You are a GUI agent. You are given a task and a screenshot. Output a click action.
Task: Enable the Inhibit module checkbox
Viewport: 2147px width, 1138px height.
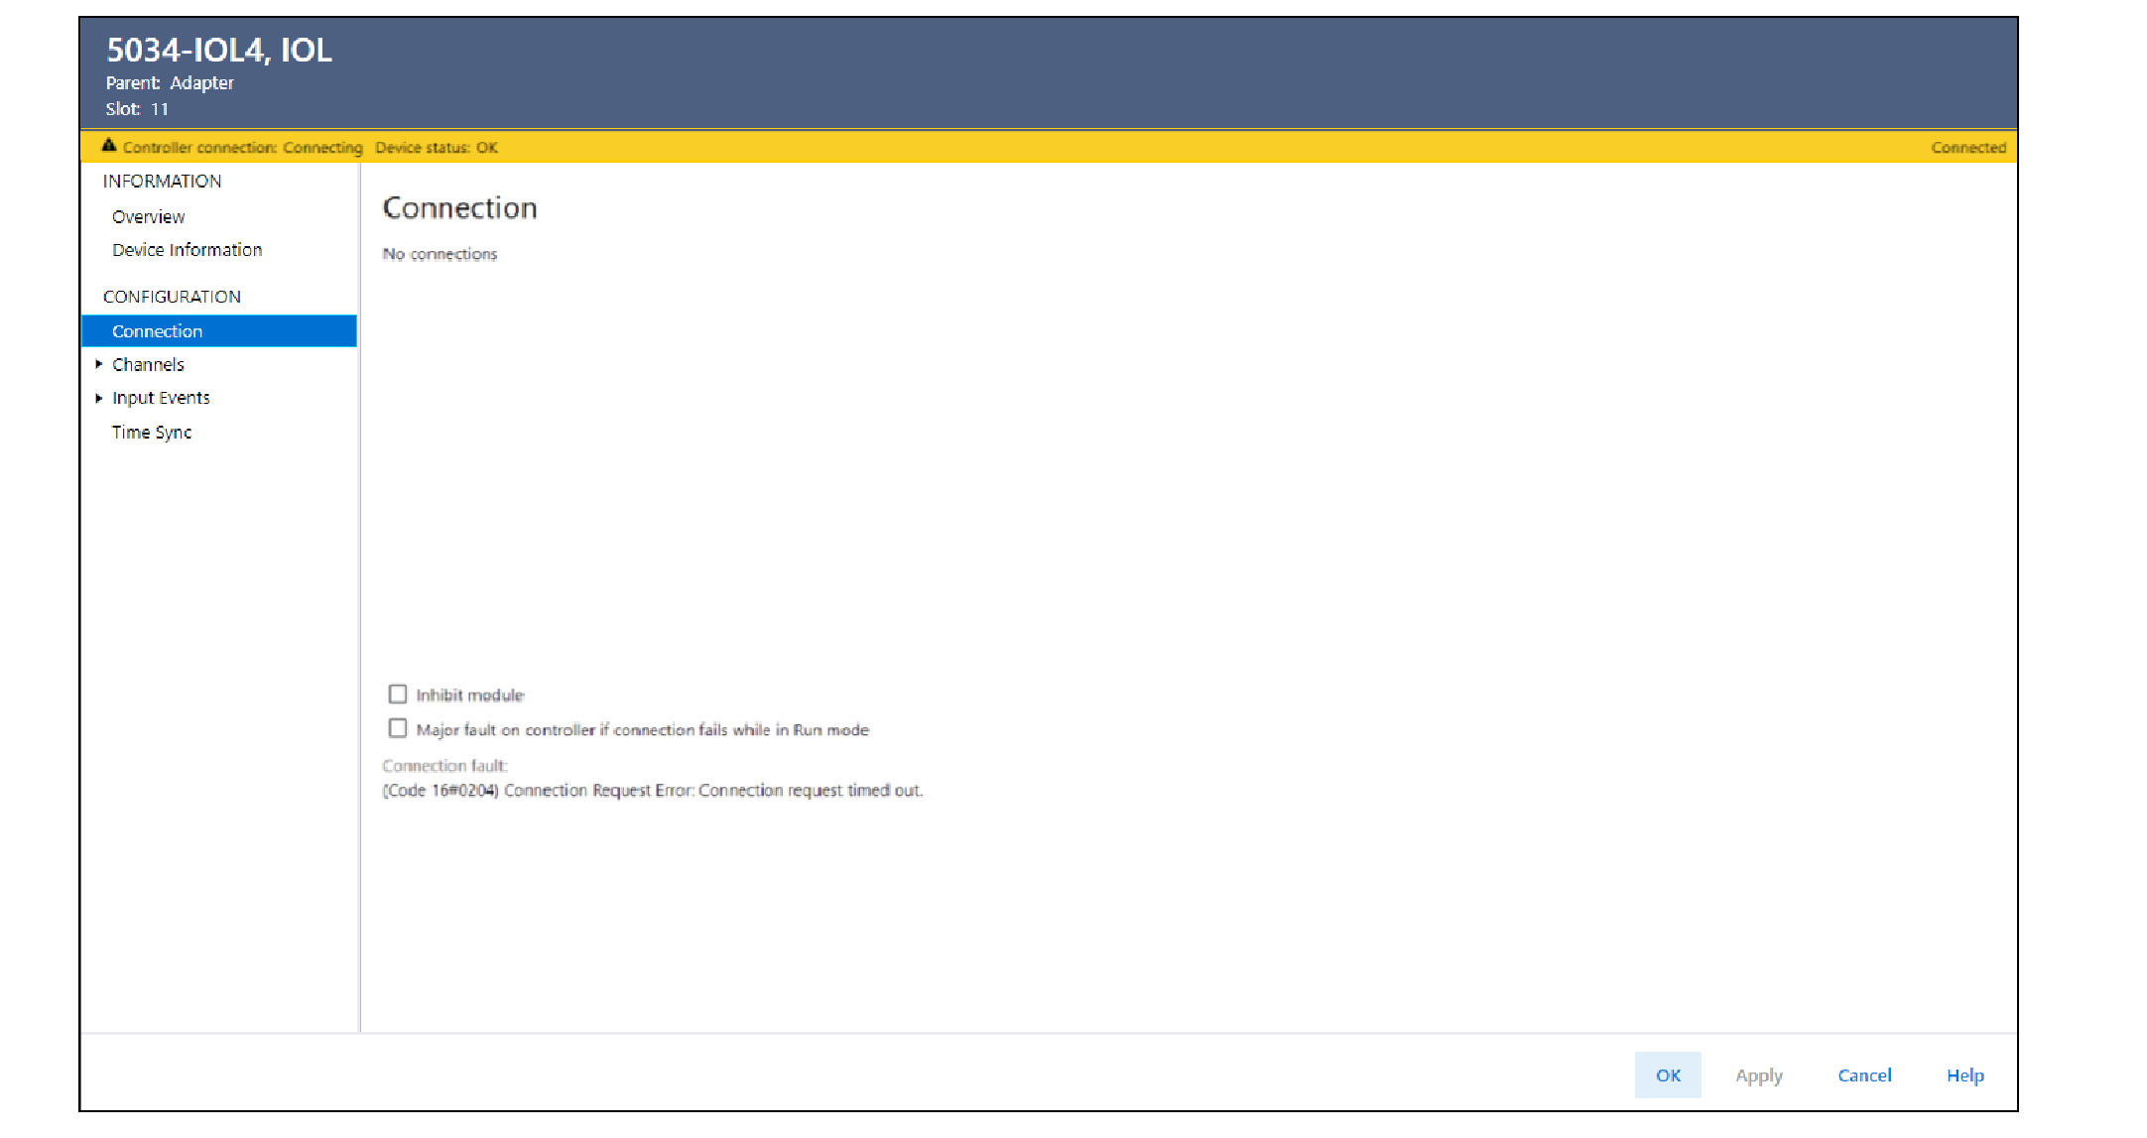click(397, 694)
